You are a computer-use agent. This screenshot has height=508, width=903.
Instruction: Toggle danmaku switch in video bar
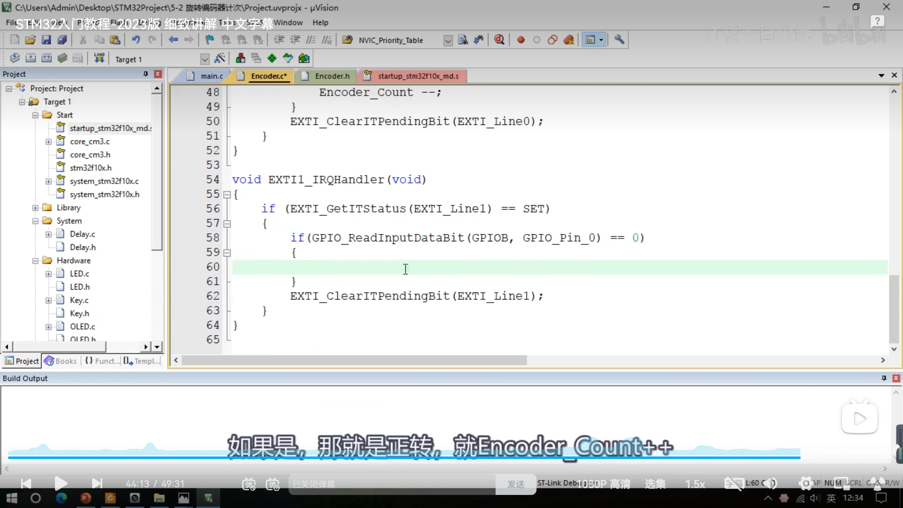[249, 484]
